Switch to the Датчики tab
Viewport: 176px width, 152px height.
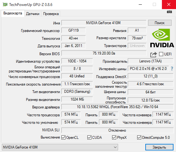pyautogui.click(x=33, y=14)
